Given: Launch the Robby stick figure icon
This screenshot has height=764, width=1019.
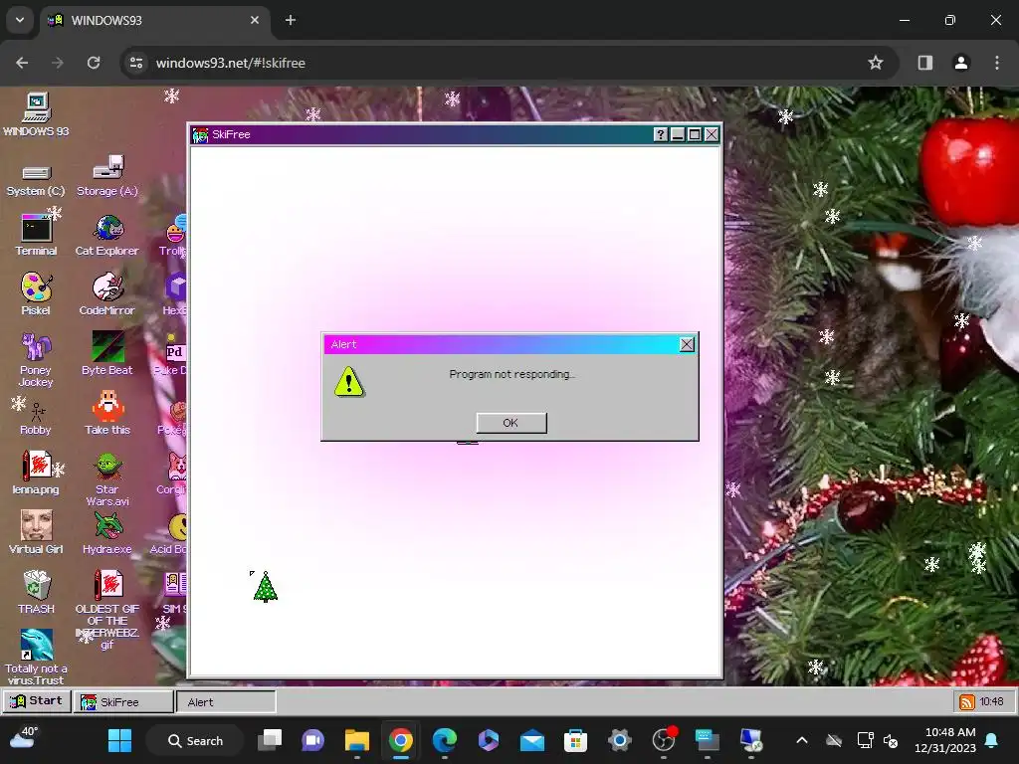Looking at the screenshot, I should coord(36,417).
